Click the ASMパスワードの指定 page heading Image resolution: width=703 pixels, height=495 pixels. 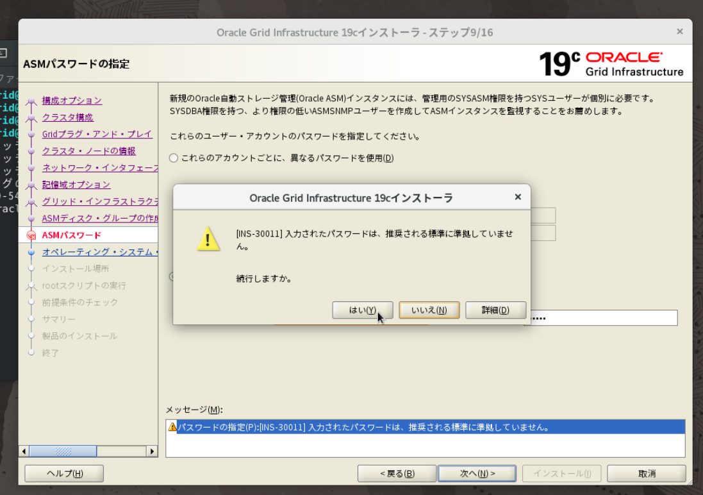(76, 63)
